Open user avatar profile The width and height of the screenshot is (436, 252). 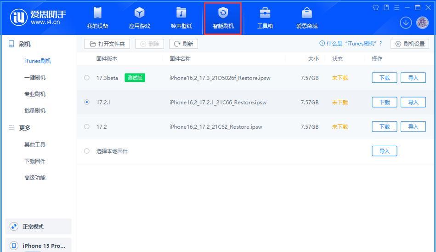coord(422,23)
